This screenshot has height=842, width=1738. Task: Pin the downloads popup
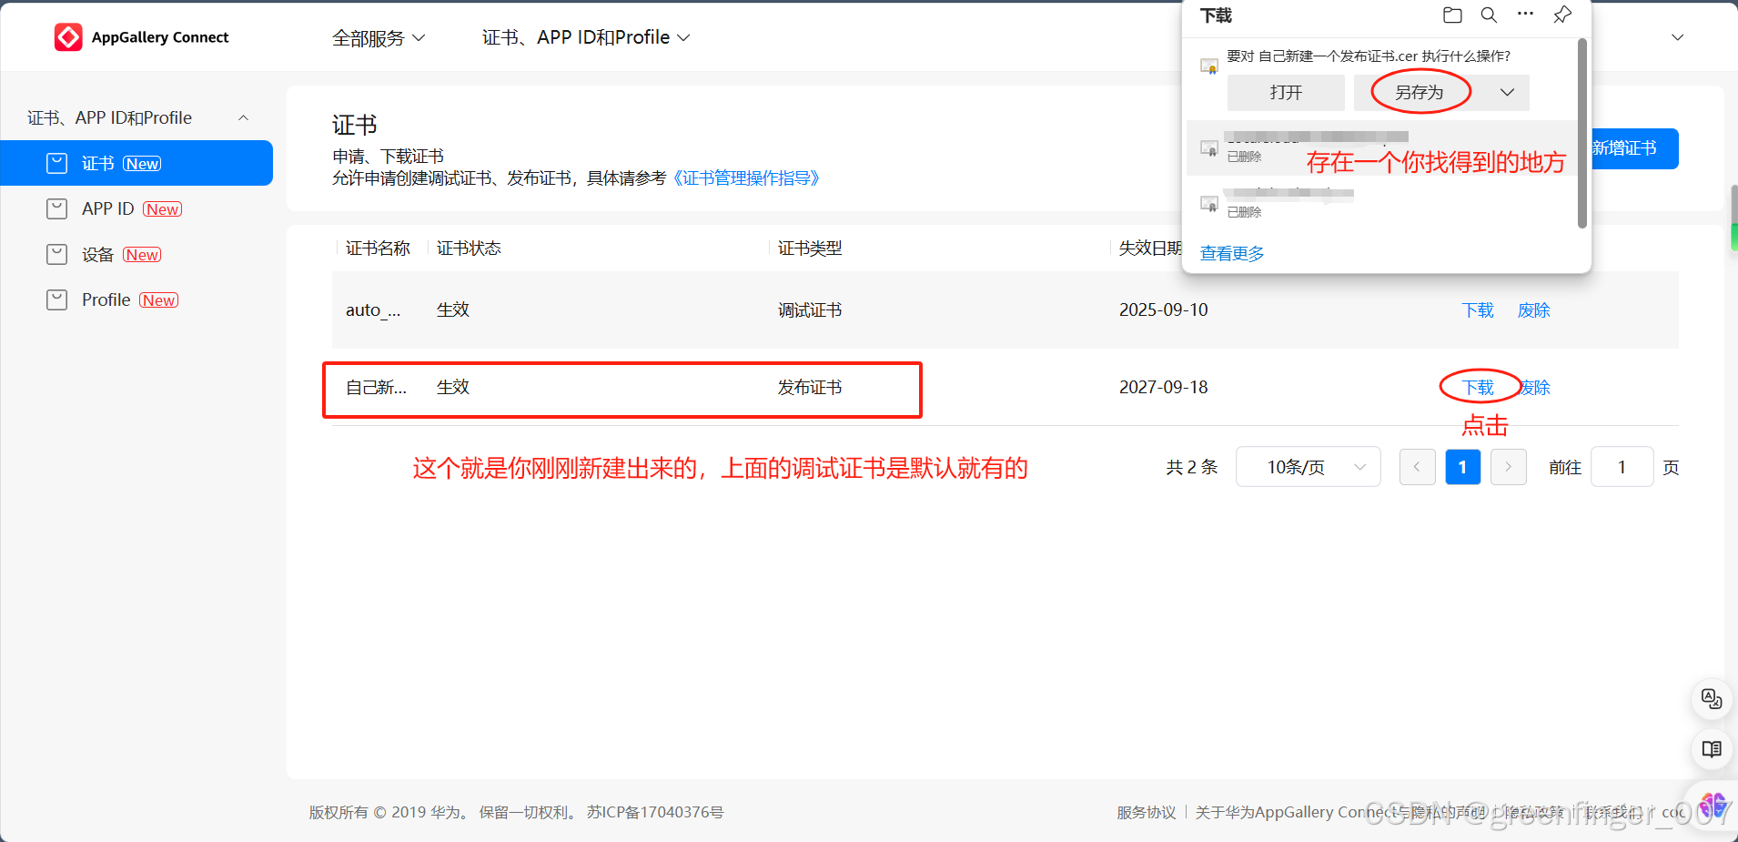click(x=1562, y=15)
